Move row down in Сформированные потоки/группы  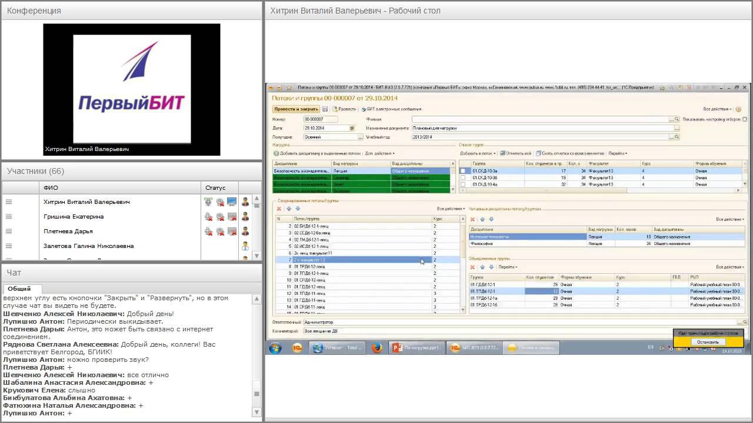(298, 209)
